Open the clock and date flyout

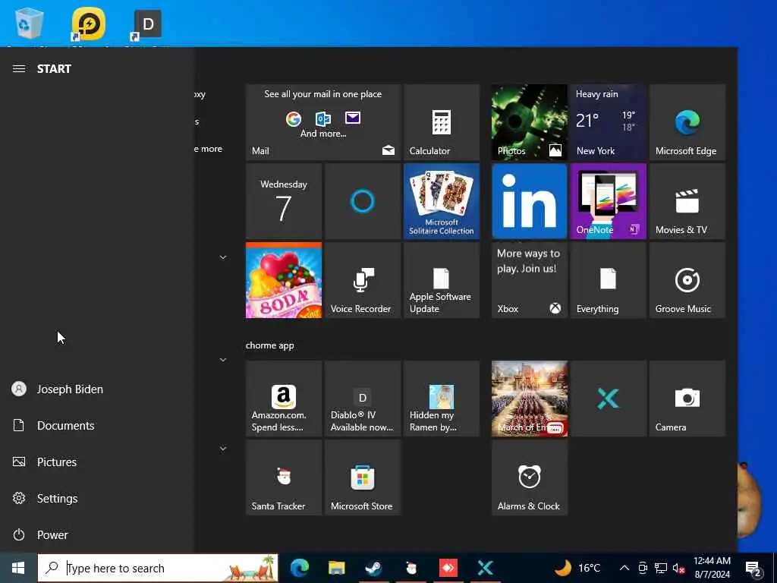712,568
